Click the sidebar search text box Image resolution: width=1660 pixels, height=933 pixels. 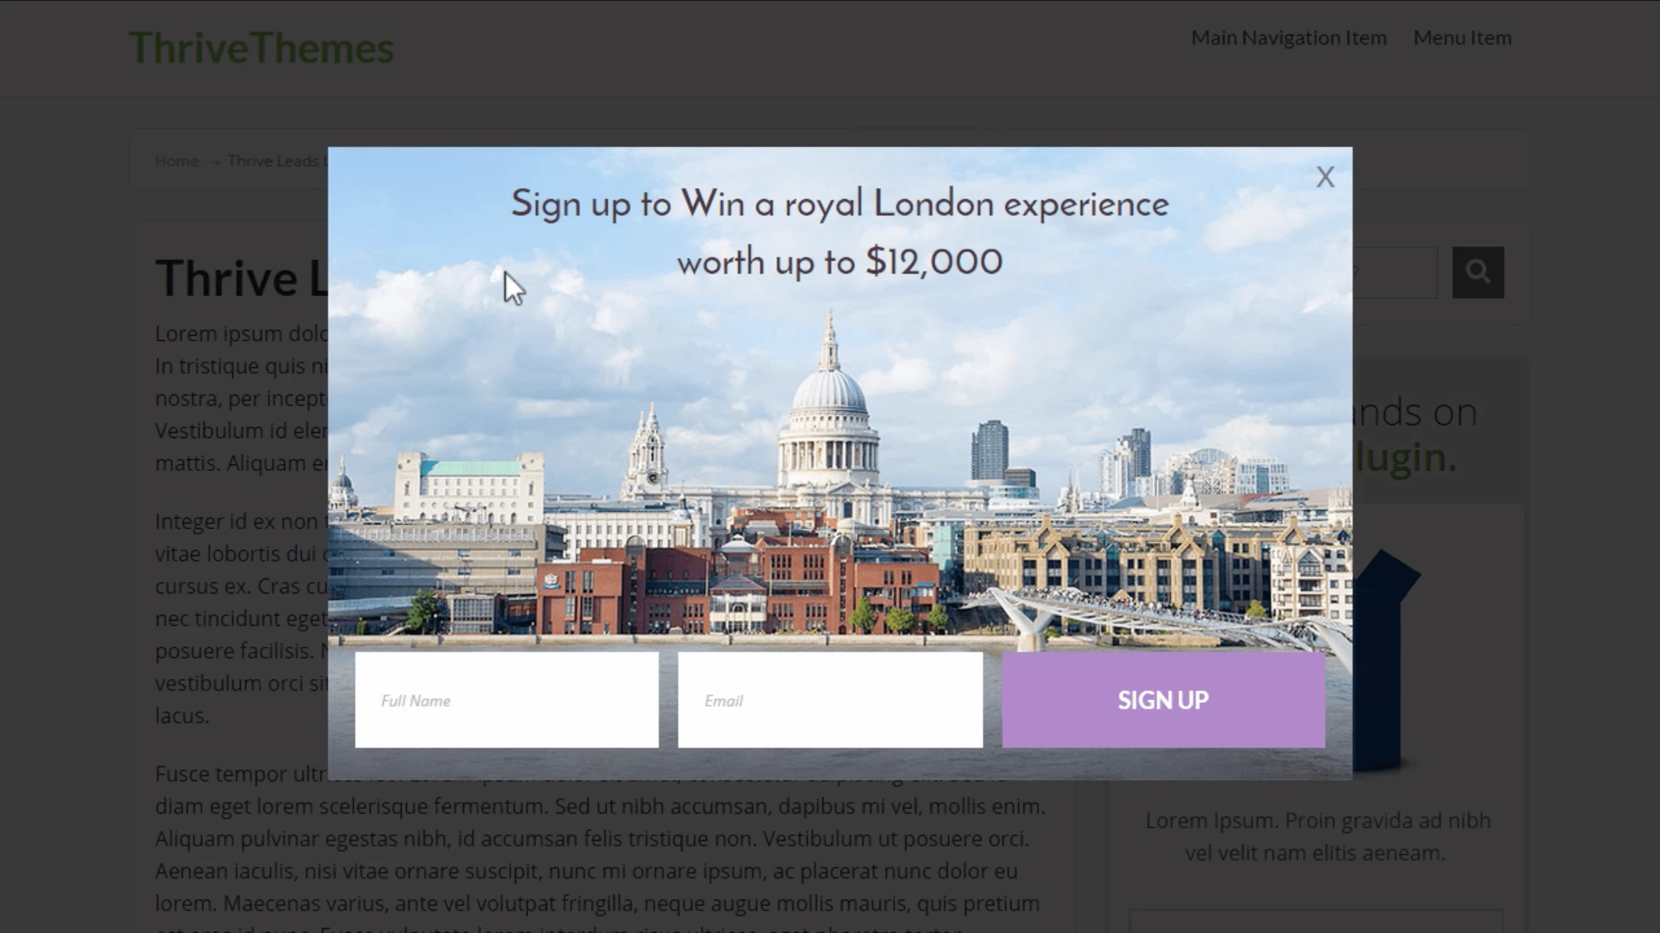point(1395,272)
